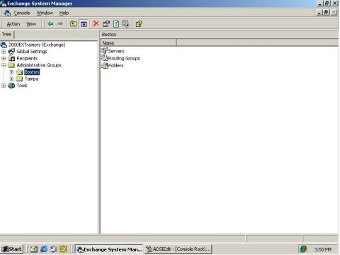Click the MMC console icon beside the Console menu
The height and width of the screenshot is (255, 340).
(x=7, y=13)
